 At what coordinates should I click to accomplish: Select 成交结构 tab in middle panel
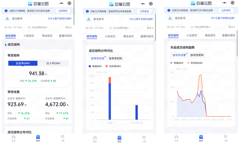[x=92, y=36]
